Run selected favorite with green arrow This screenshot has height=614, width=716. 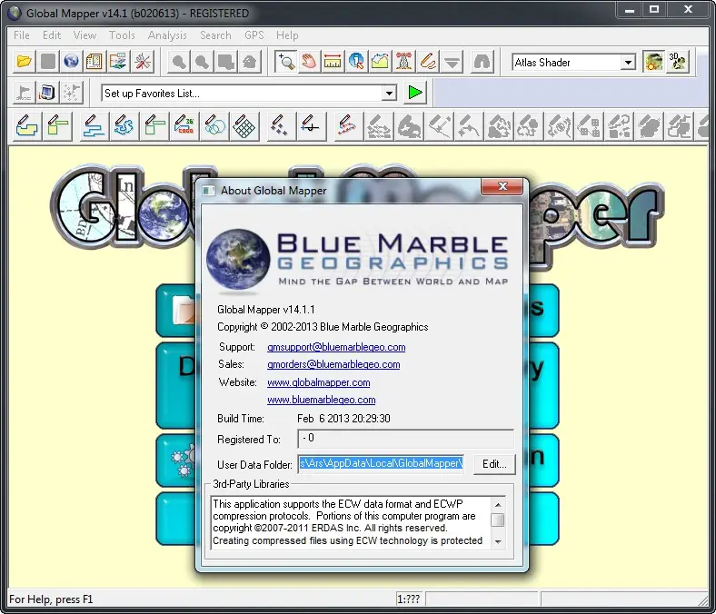[415, 93]
